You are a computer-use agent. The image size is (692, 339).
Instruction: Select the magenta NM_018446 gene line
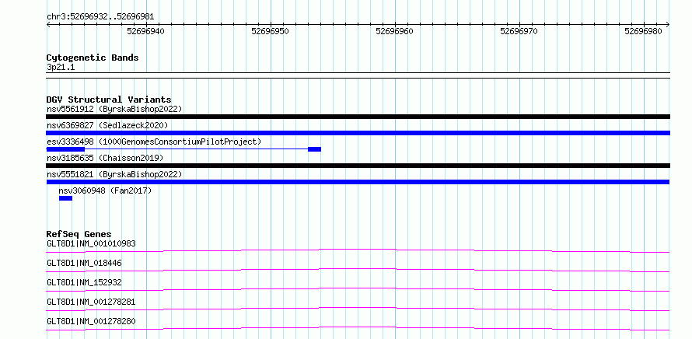358,270
